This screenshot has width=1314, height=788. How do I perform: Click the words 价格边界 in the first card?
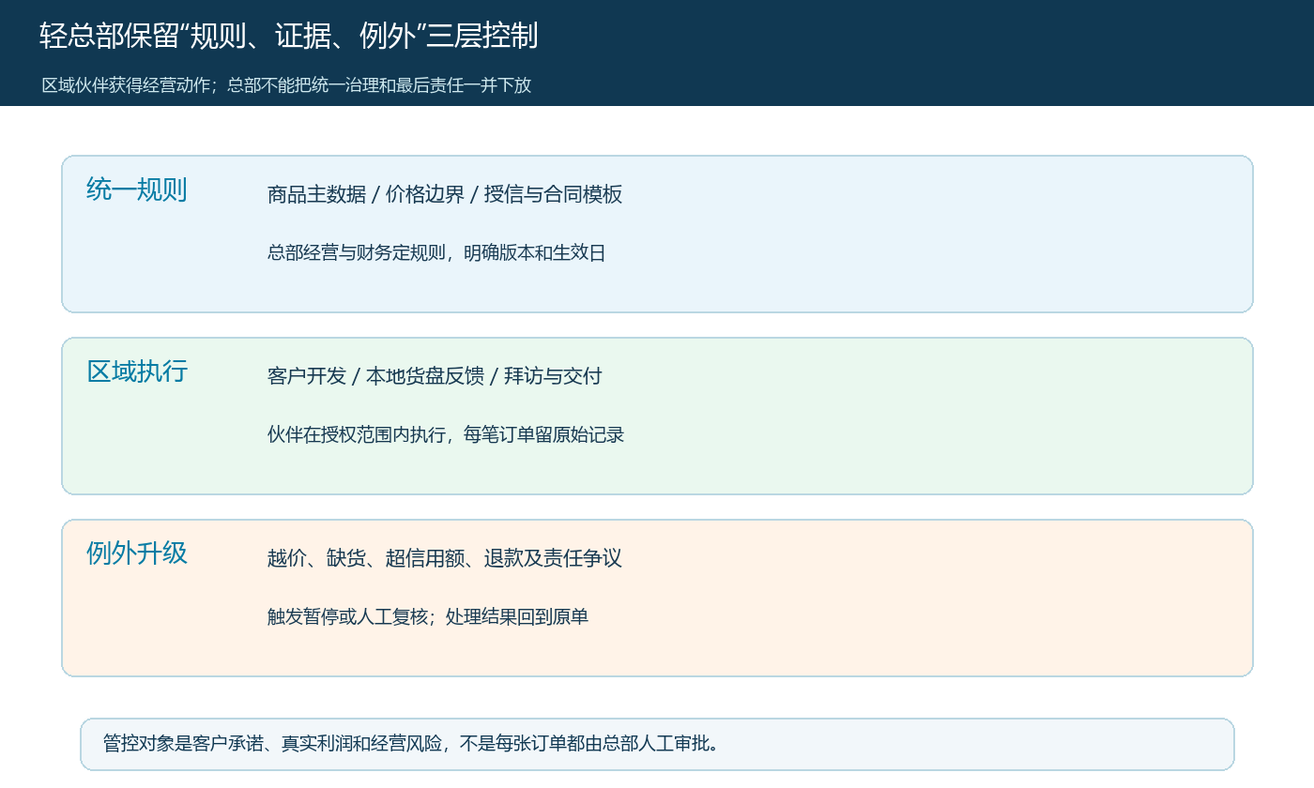point(425,195)
